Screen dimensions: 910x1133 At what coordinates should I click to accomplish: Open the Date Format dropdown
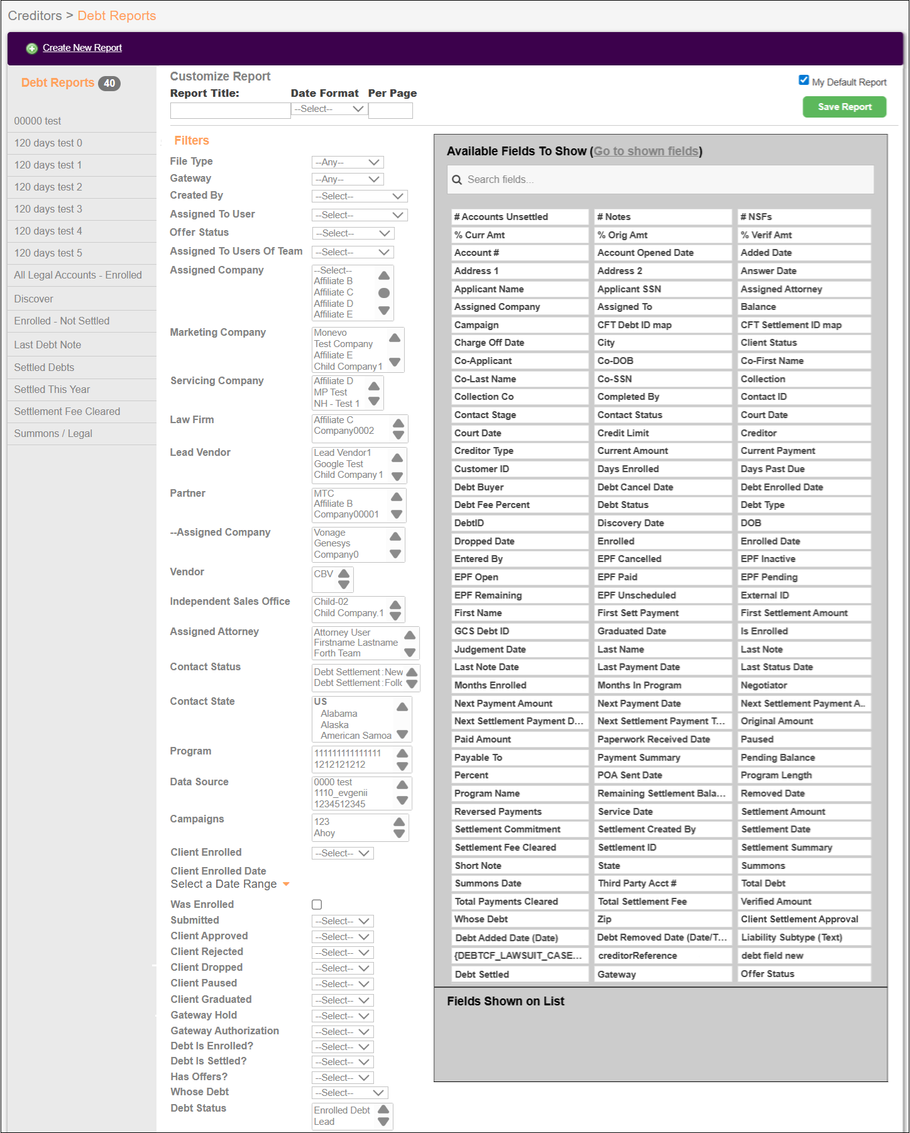(x=329, y=109)
